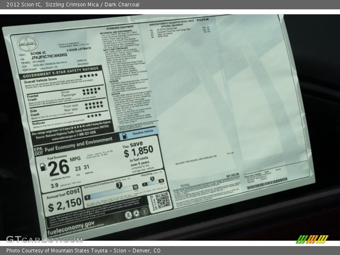The image size is (340, 255).
Task: Click the Annual fuel cost $2,150 box
Action: coord(62,202)
